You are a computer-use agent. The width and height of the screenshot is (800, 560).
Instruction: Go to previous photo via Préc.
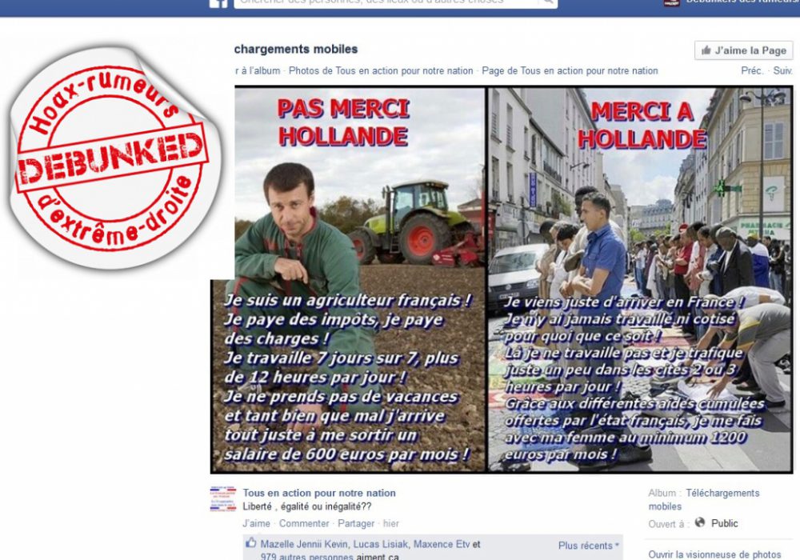[752, 71]
